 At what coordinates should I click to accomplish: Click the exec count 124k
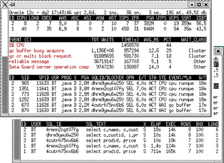coord(171,146)
